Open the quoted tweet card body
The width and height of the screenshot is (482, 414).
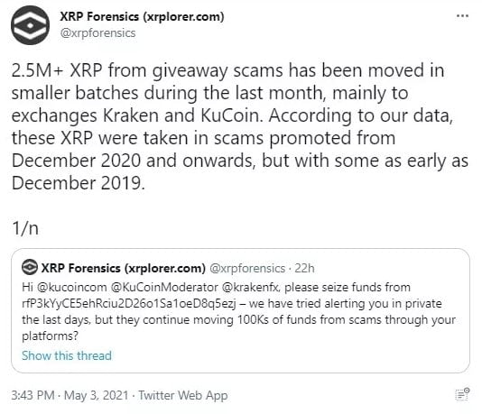tap(240, 311)
